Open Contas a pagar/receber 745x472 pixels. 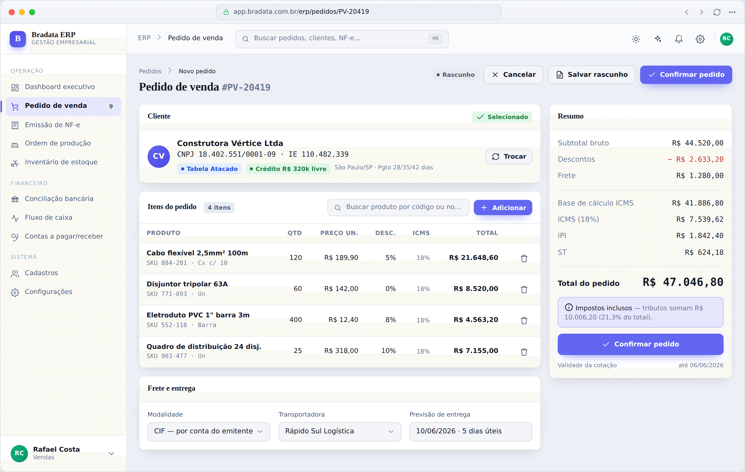tap(63, 237)
